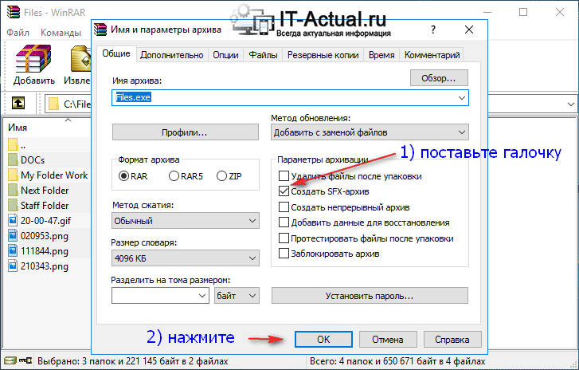Click the WinRAR books icon in dialog title

tap(100, 30)
